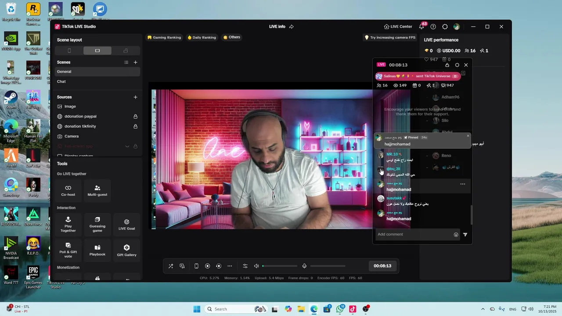Open the Guessing game tool
Viewport: 562px width, 316px height.
(x=97, y=224)
